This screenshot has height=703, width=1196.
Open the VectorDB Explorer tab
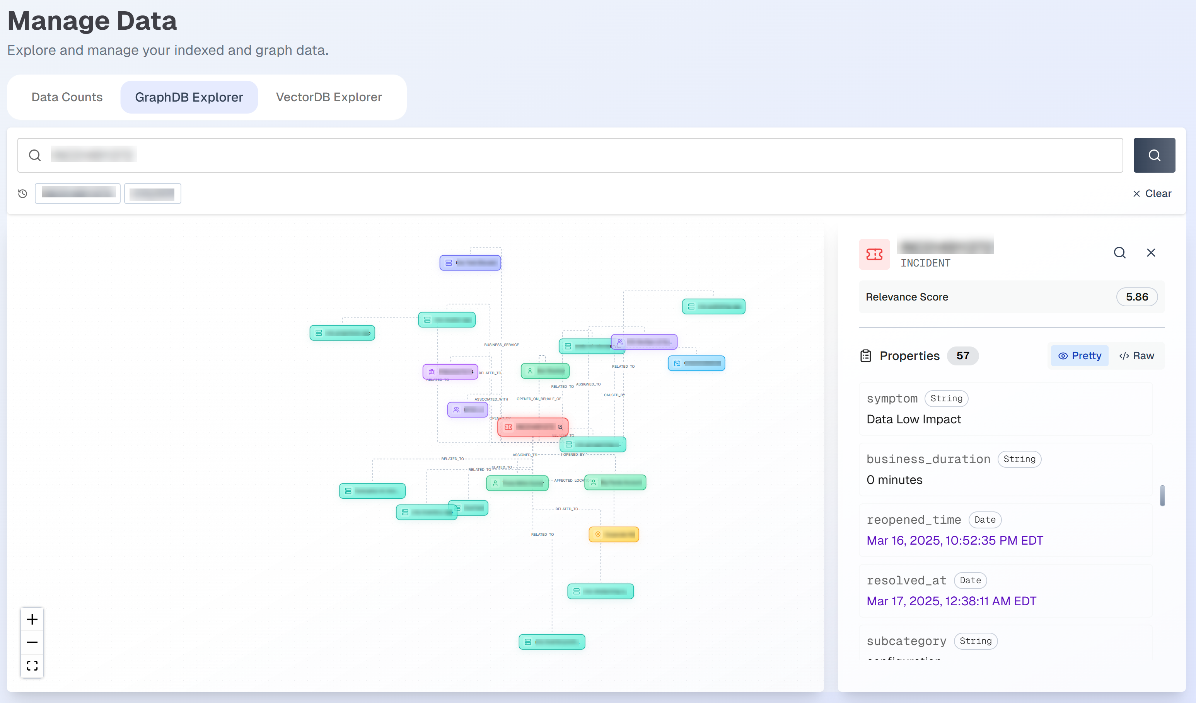[328, 97]
